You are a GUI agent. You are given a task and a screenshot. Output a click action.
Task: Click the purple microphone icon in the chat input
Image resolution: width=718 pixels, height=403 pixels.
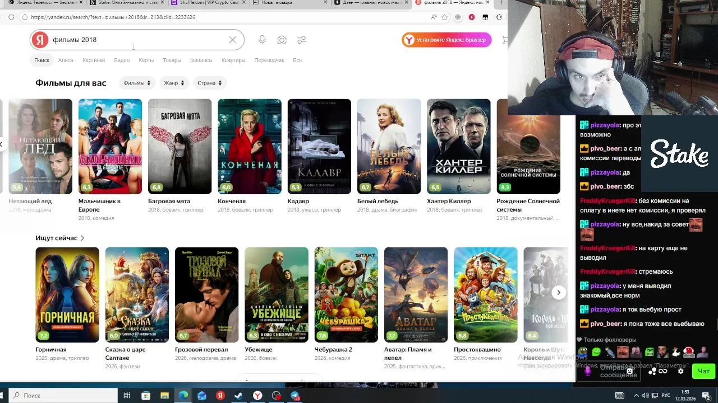coord(587,371)
